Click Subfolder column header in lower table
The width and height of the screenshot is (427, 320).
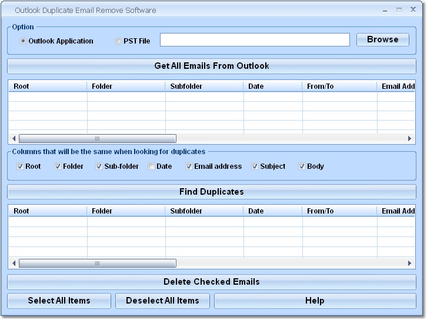204,211
